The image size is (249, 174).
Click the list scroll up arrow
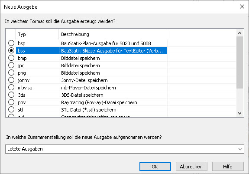click(x=239, y=33)
